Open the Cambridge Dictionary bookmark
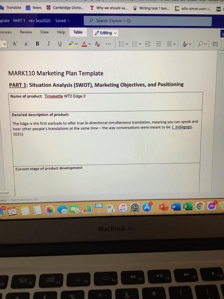The height and width of the screenshot is (299, 224). (65, 8)
